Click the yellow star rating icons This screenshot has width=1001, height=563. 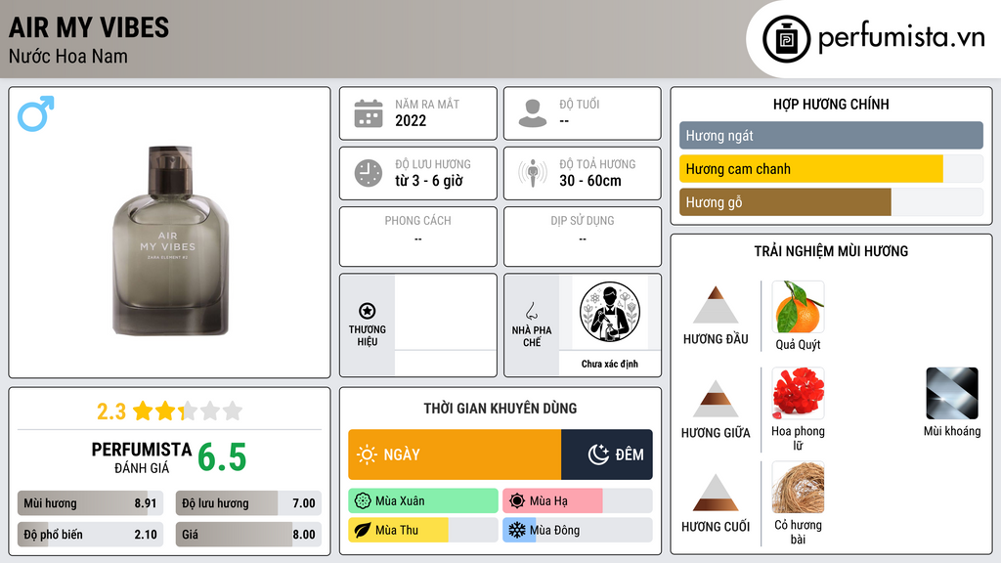click(x=188, y=411)
